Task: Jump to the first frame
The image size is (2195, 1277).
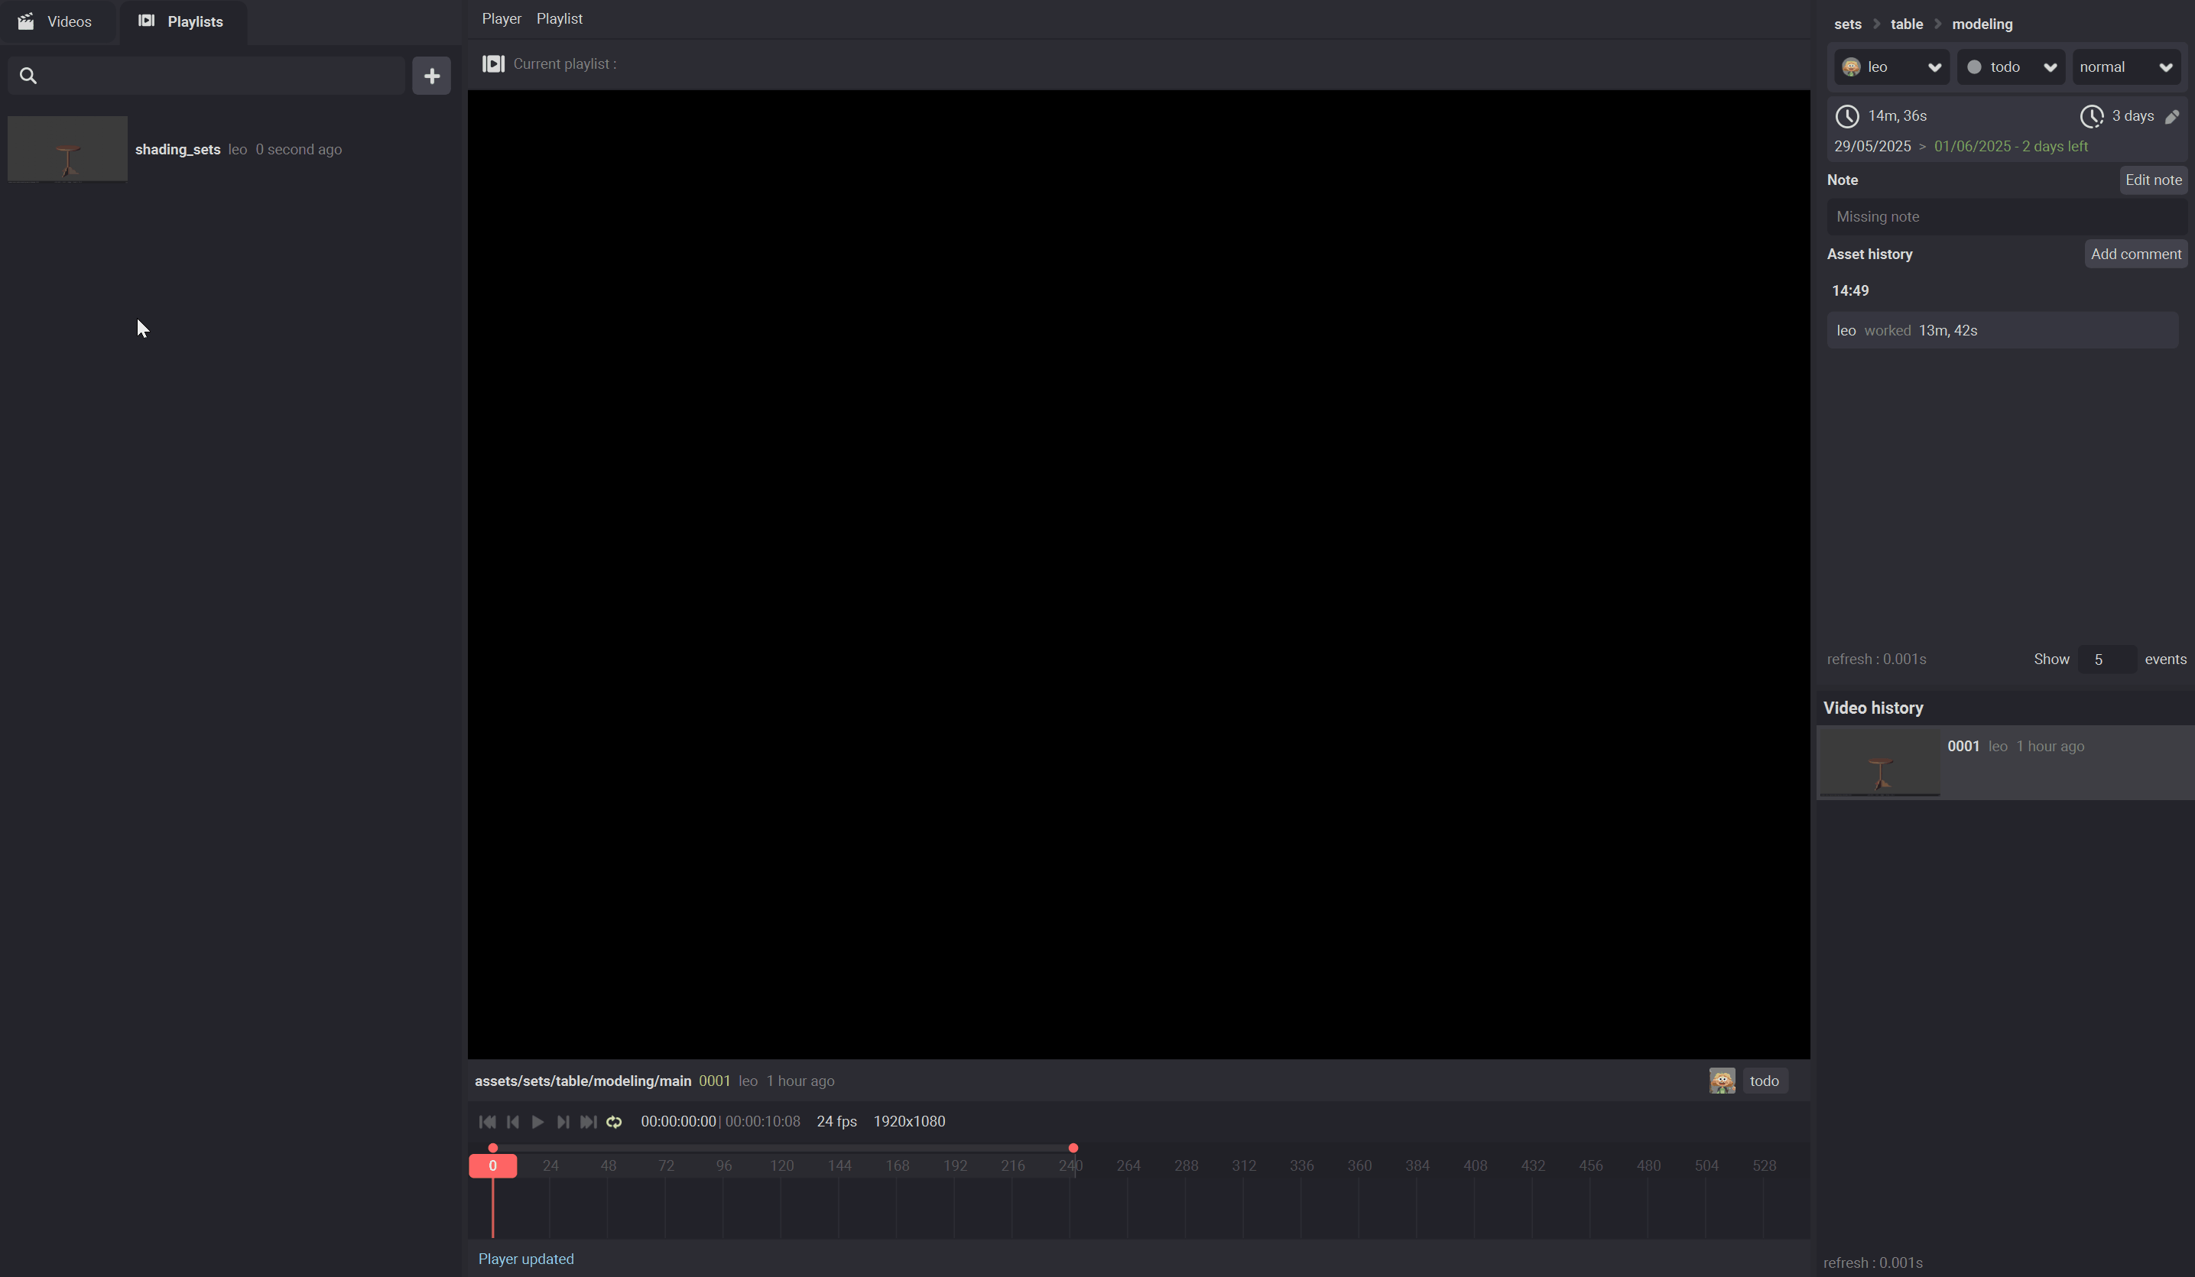Action: pyautogui.click(x=487, y=1122)
